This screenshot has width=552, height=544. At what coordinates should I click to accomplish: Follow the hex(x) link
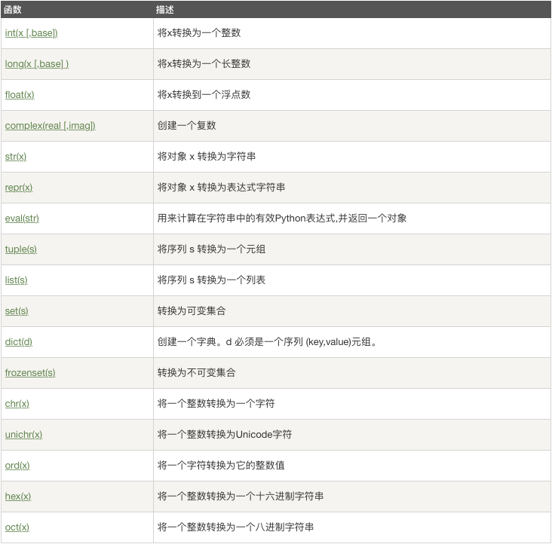(18, 497)
